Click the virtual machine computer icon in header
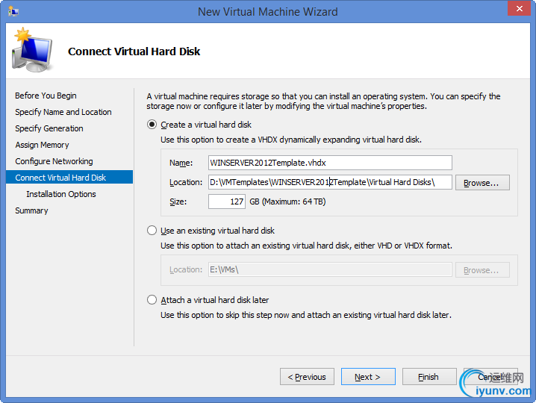 (x=32, y=50)
